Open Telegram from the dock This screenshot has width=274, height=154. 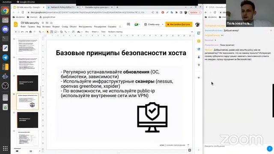(5, 57)
